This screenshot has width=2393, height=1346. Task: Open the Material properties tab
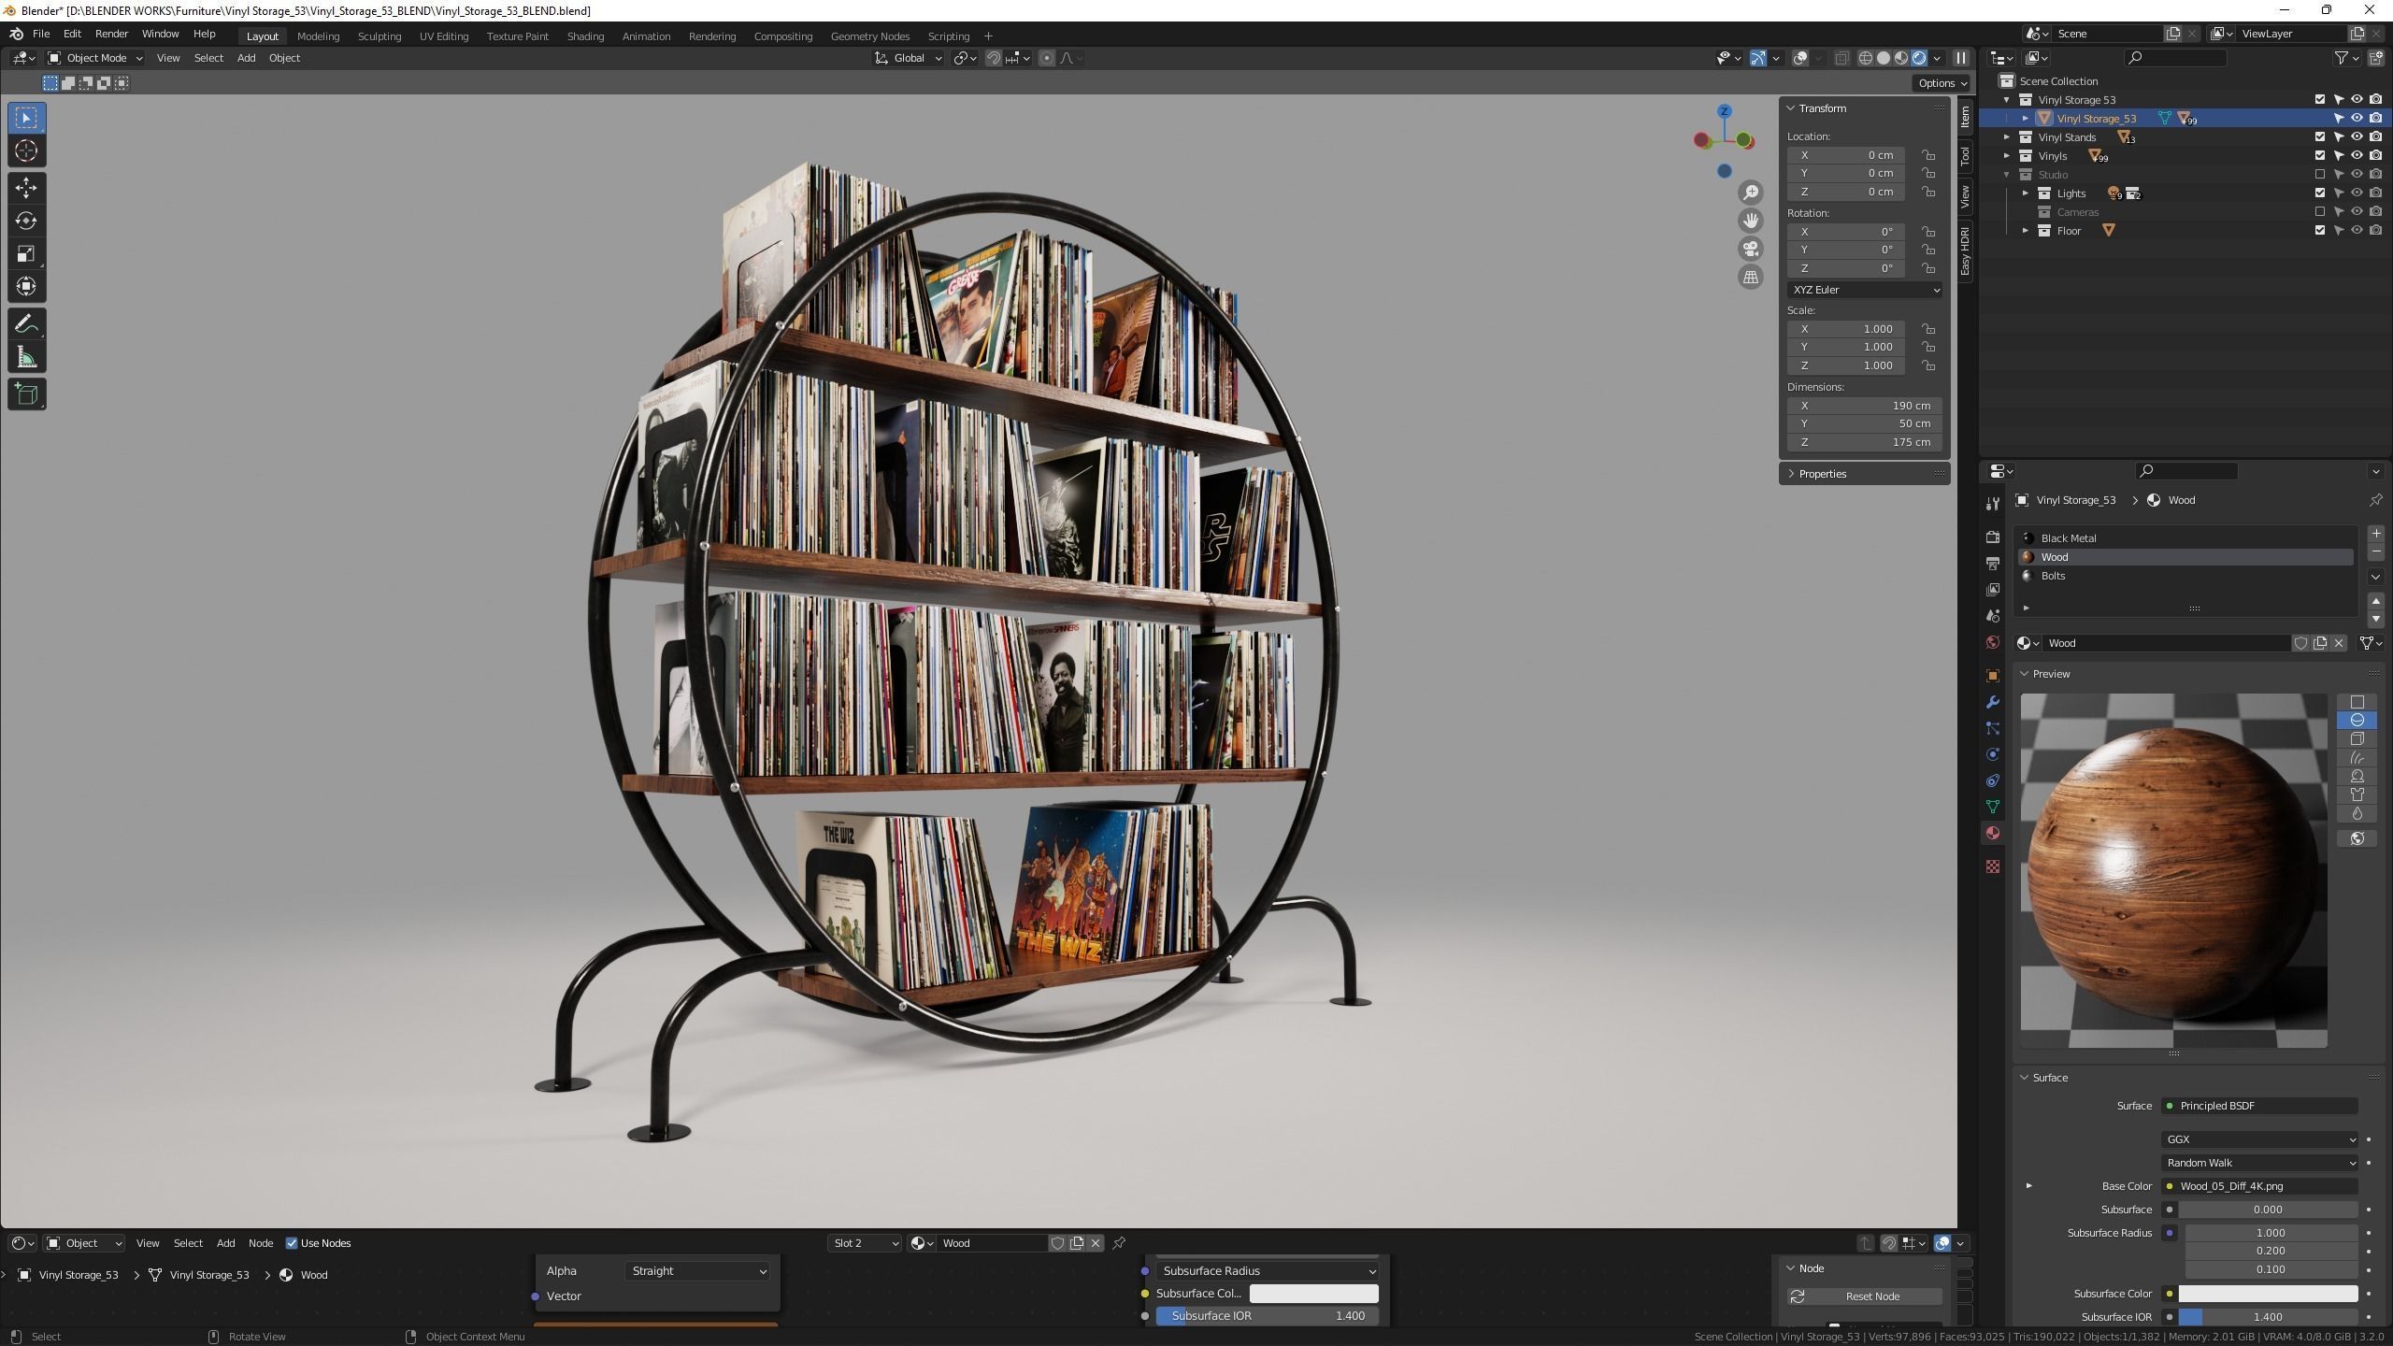[1993, 833]
